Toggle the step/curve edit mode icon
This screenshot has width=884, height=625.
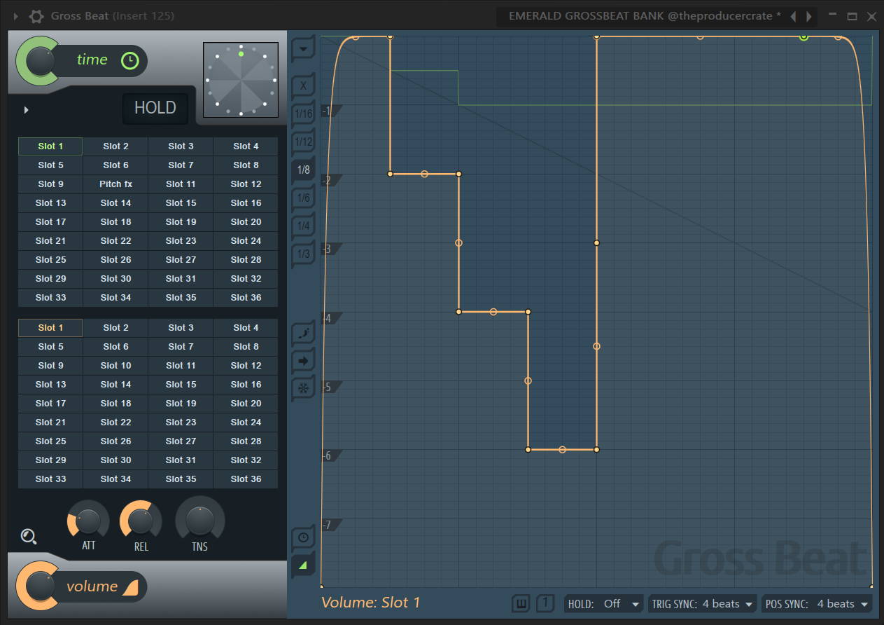tap(303, 333)
